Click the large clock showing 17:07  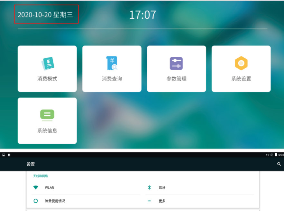pyautogui.click(x=142, y=14)
